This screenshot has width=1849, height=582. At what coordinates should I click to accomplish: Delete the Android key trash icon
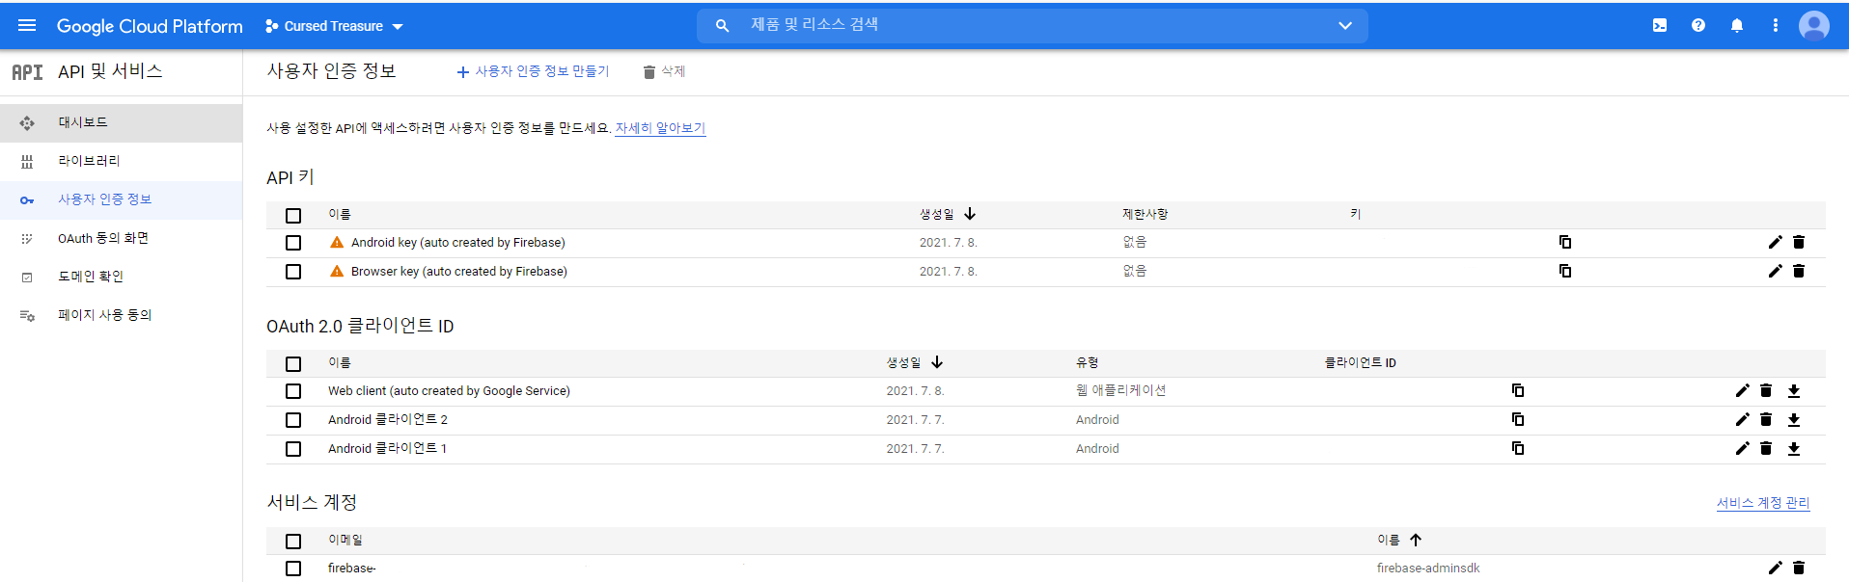point(1799,242)
